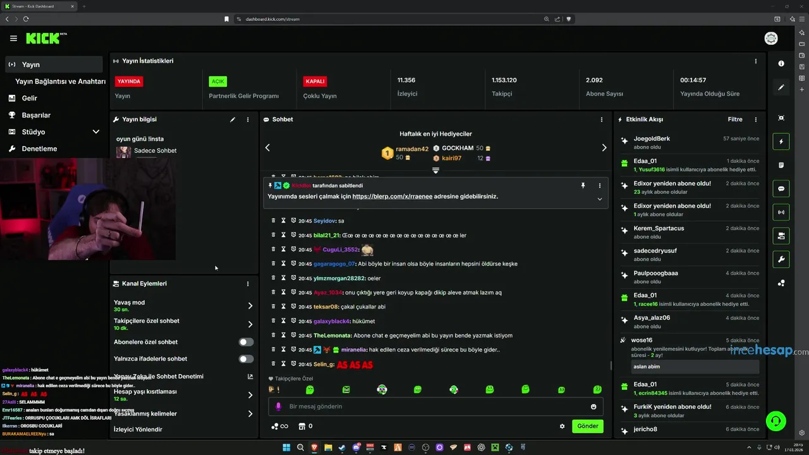Unpin the pinned KickBot message
The image size is (809, 455).
coord(583,186)
